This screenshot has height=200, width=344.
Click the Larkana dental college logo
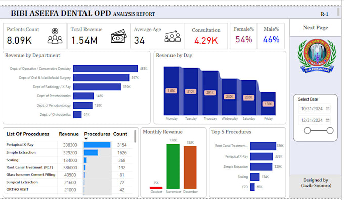coord(317,56)
